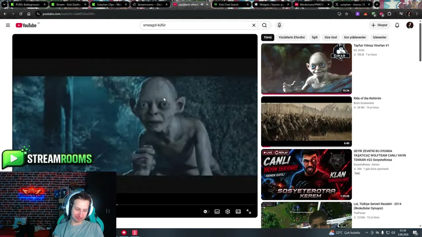The width and height of the screenshot is (422, 237).
Task: Enter fullscreen in the video player
Action: click(x=249, y=212)
